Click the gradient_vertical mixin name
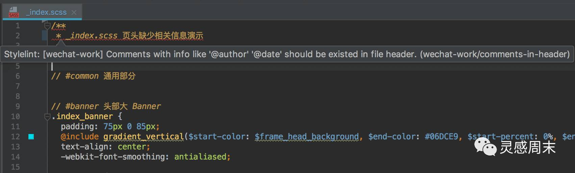Image resolution: width=575 pixels, height=173 pixels. pos(144,137)
